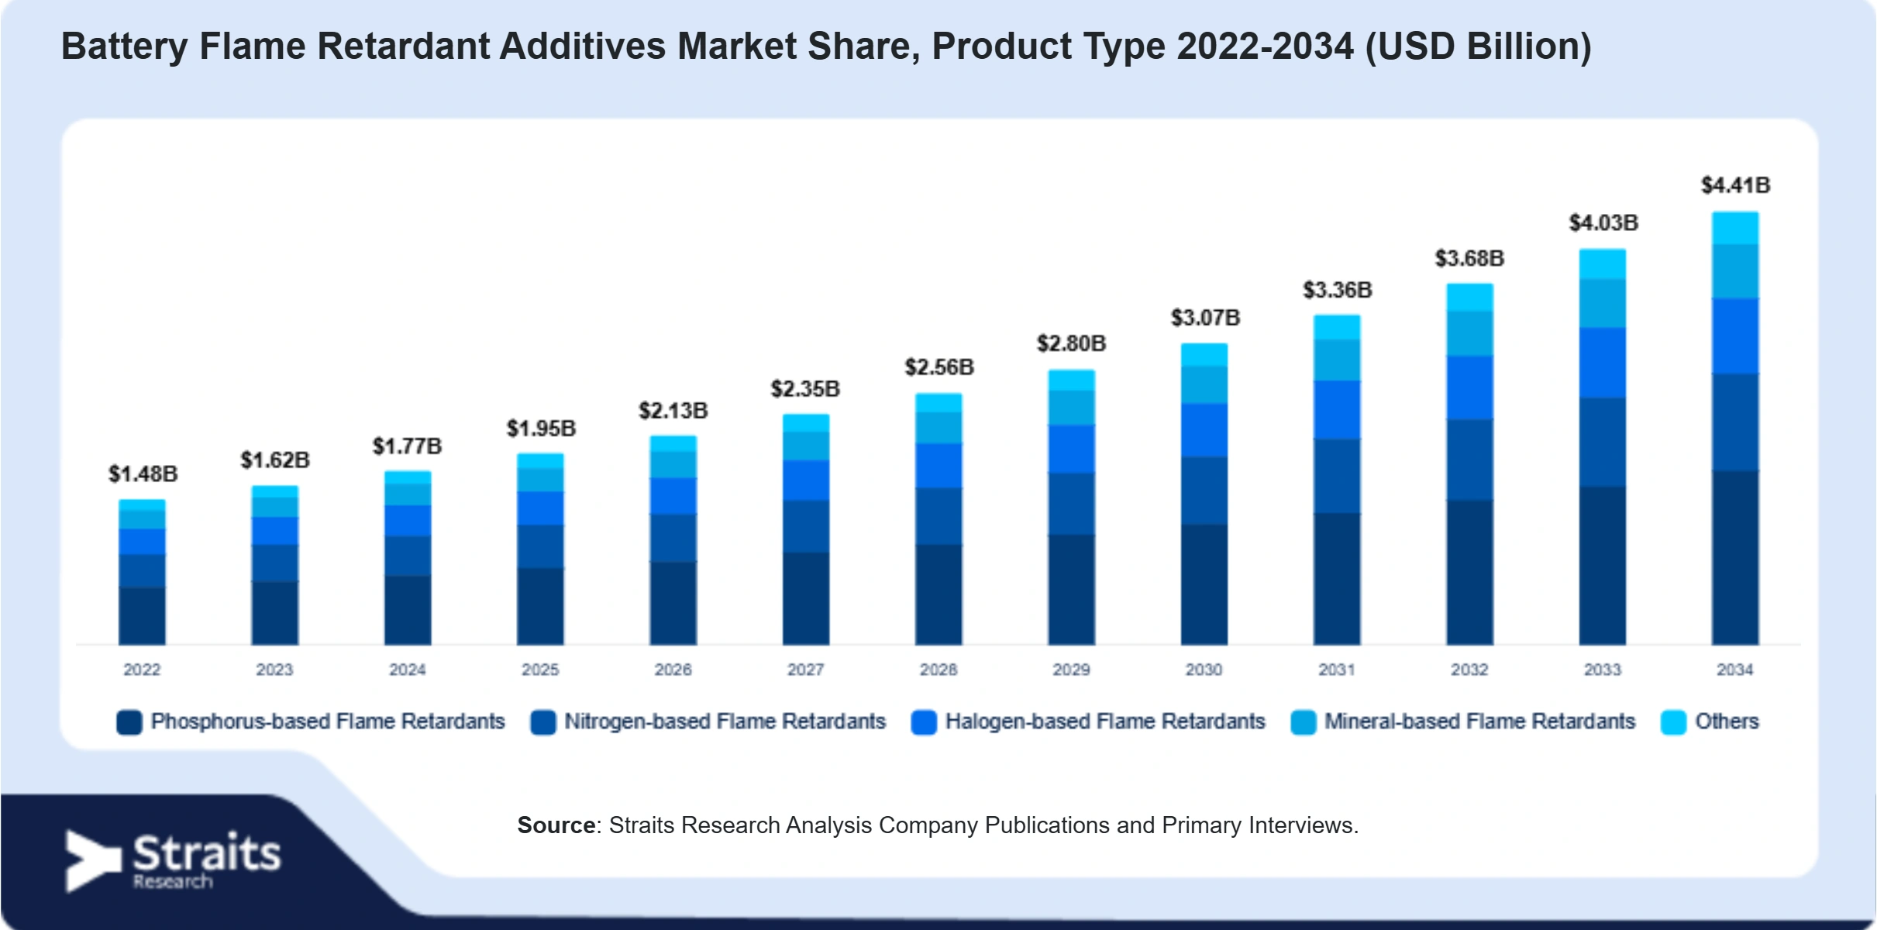
Task: Click the Others legend swatch
Action: point(1674,722)
